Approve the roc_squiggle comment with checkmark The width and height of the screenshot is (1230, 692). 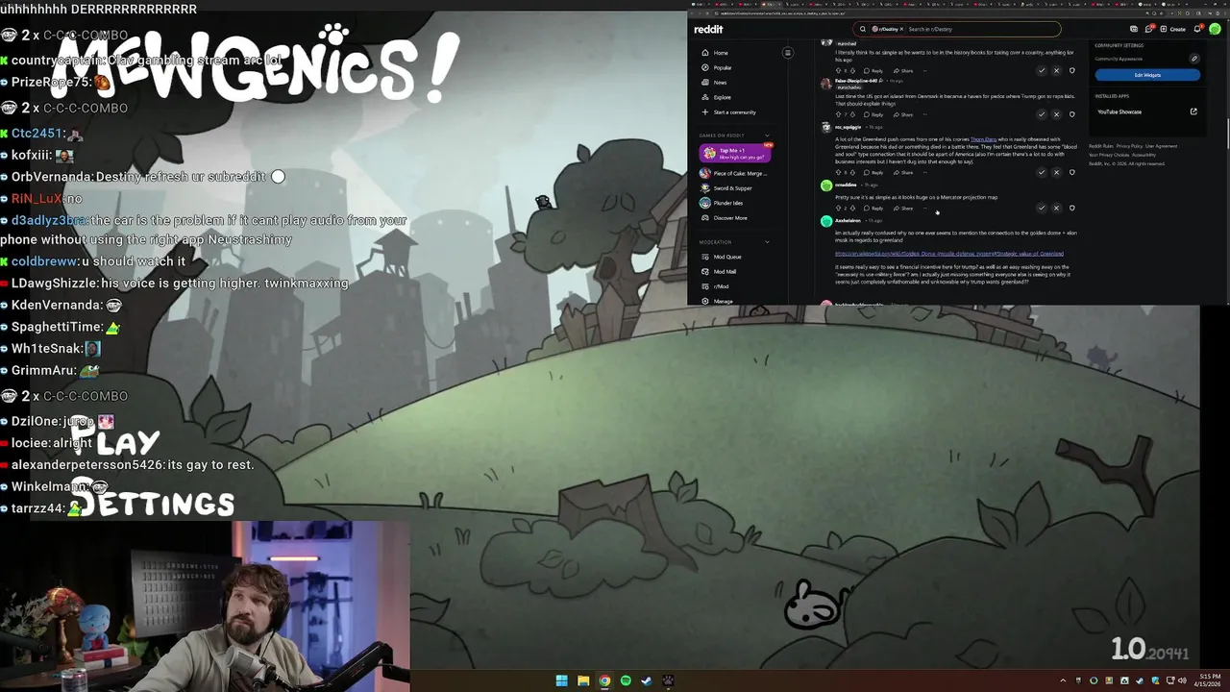[1042, 173]
